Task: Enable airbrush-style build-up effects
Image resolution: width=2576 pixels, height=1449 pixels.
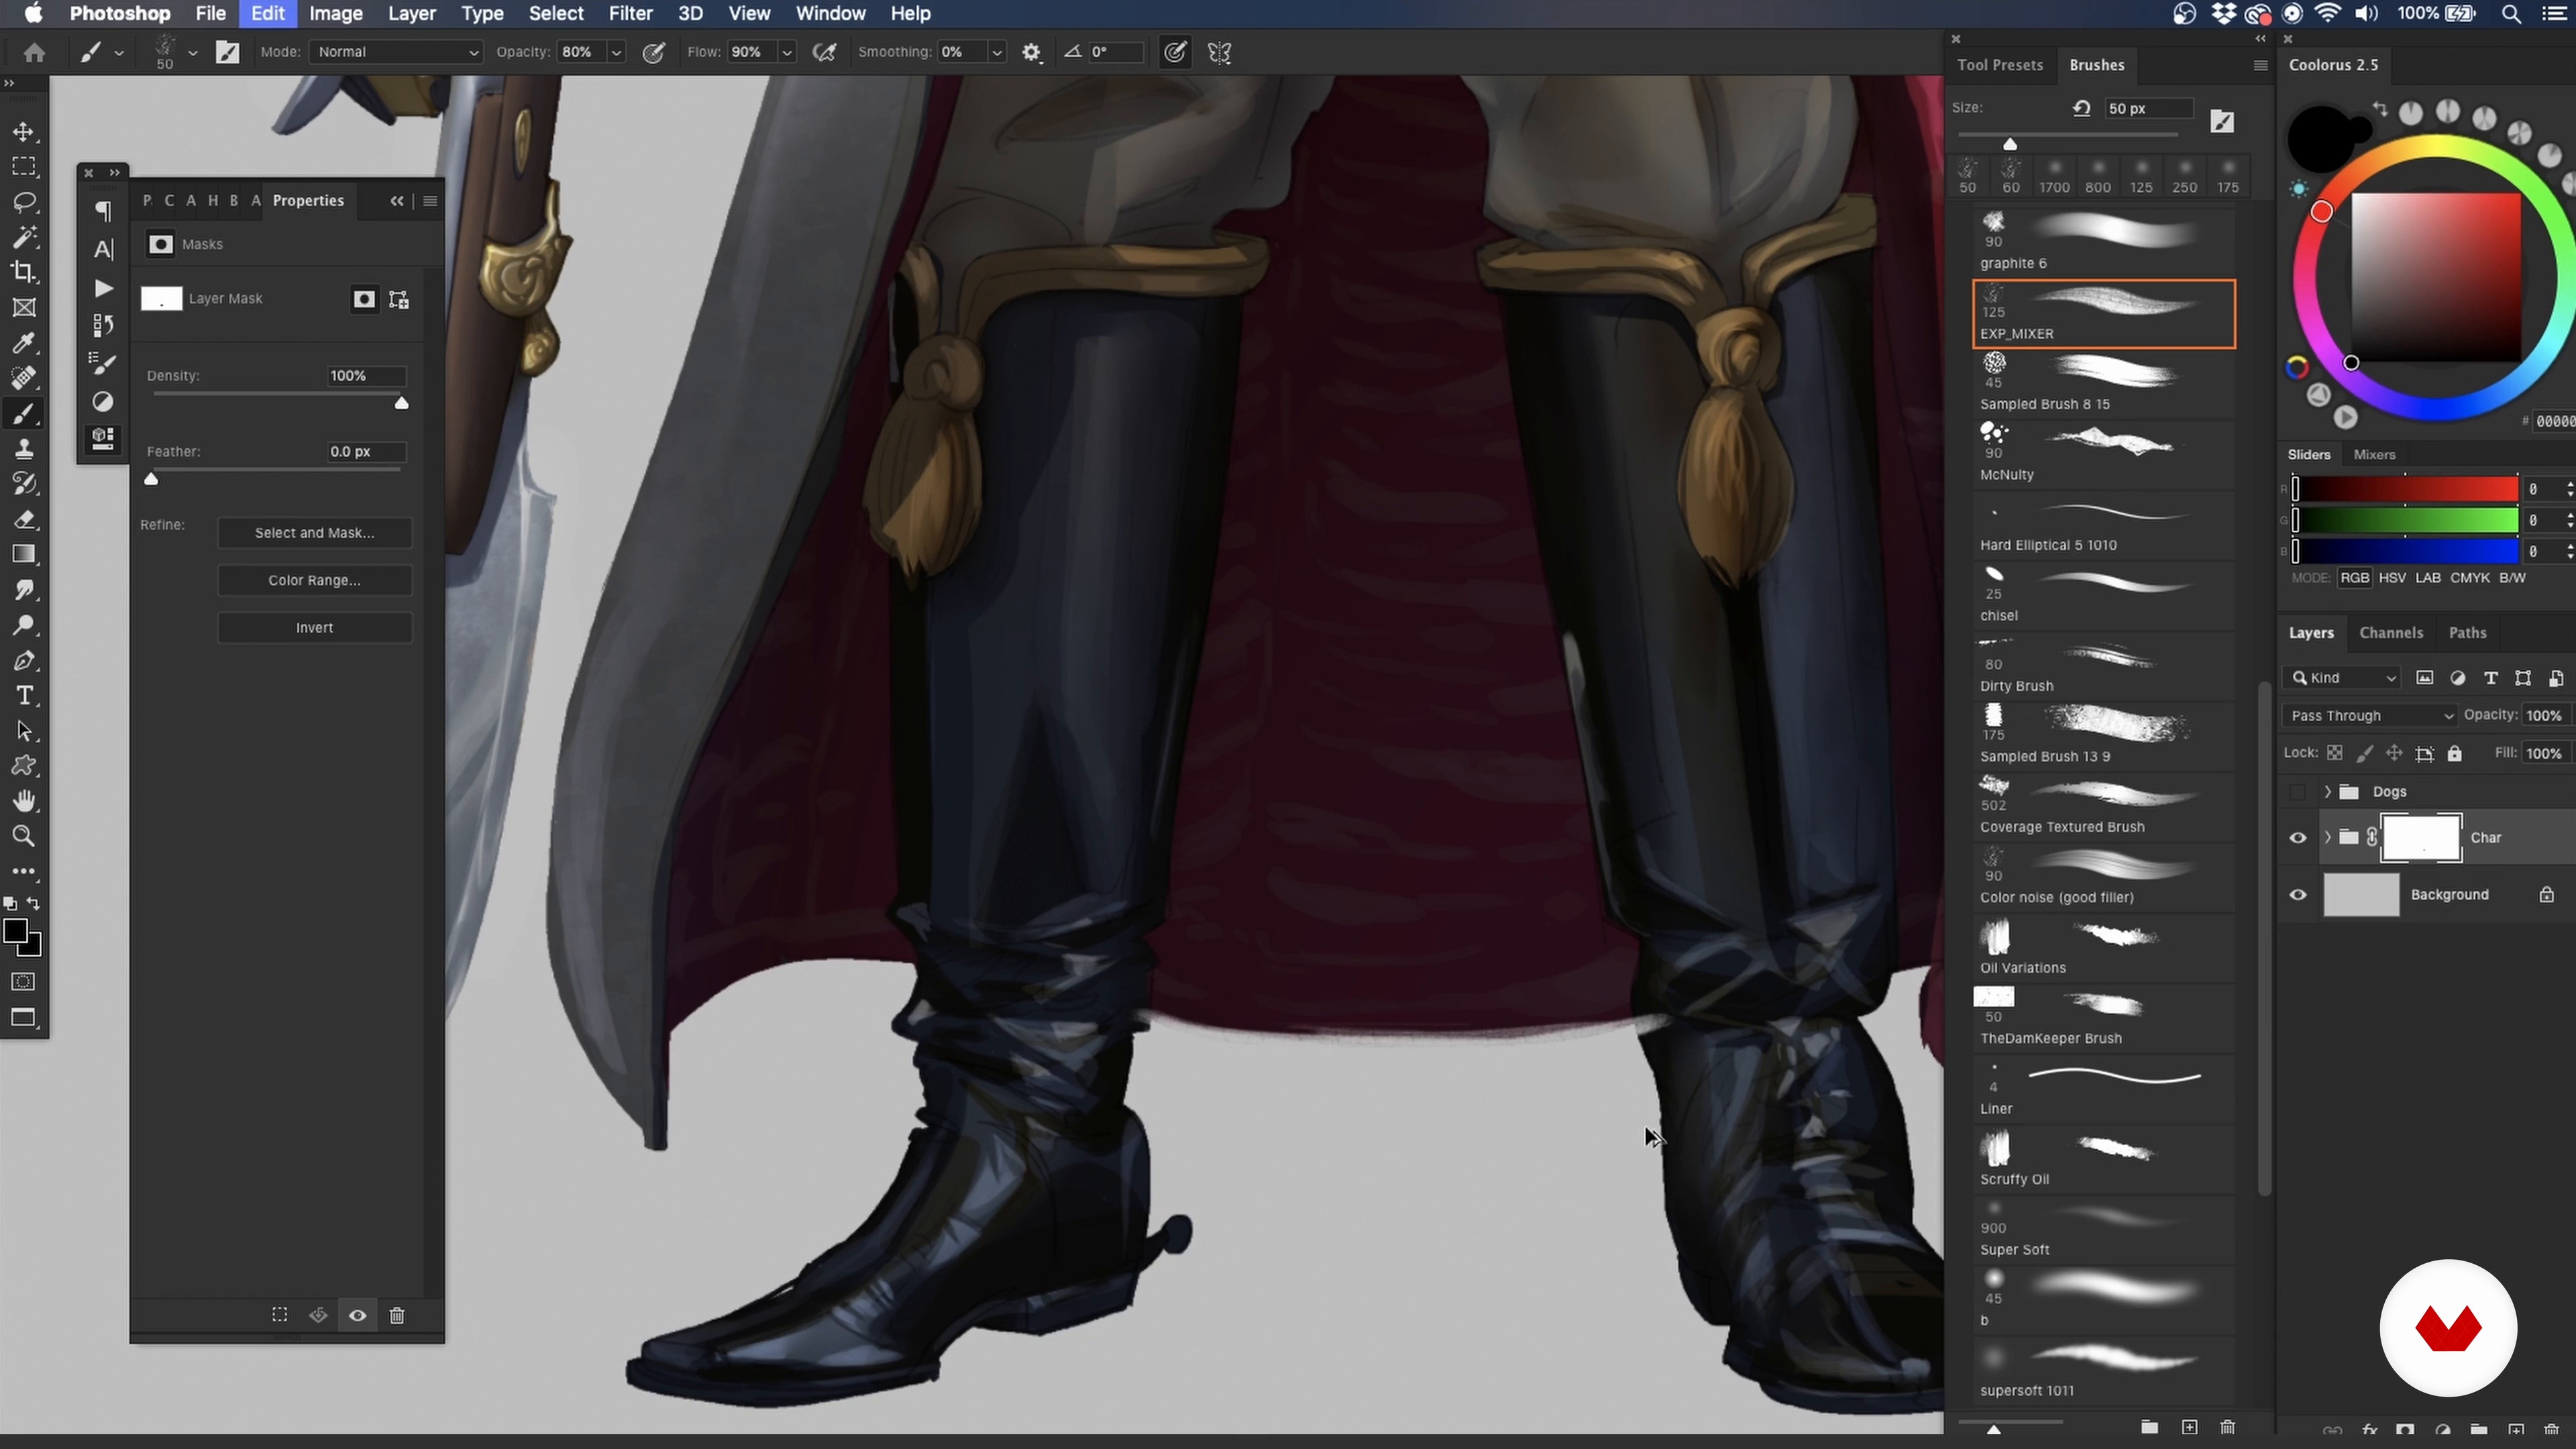Action: click(x=825, y=53)
